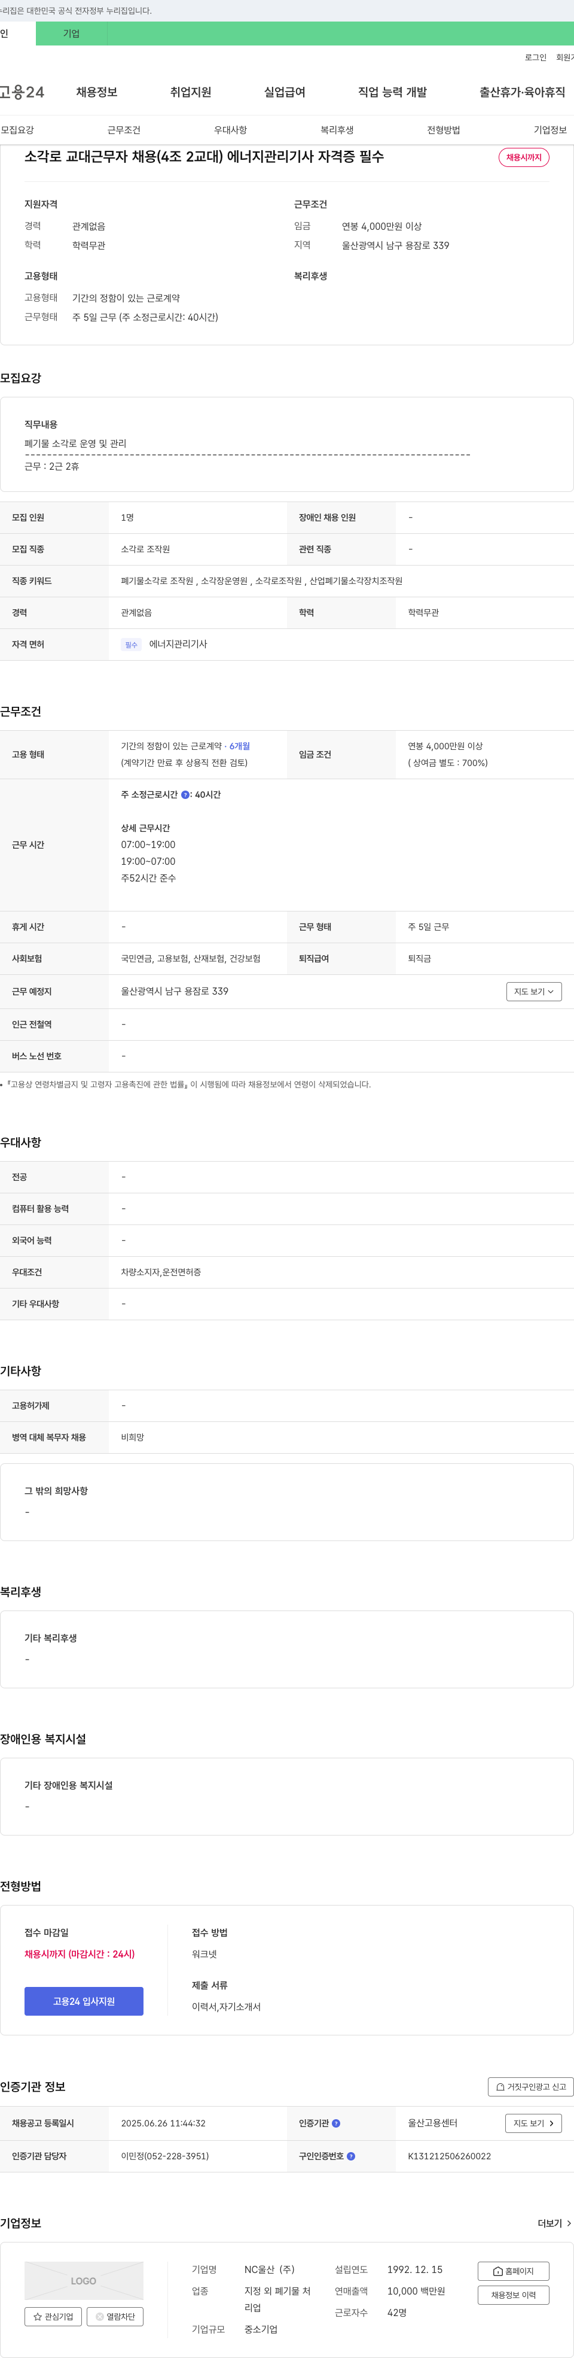This screenshot has height=2358, width=574.
Task: Open the 실업급여 main menu
Action: (284, 92)
